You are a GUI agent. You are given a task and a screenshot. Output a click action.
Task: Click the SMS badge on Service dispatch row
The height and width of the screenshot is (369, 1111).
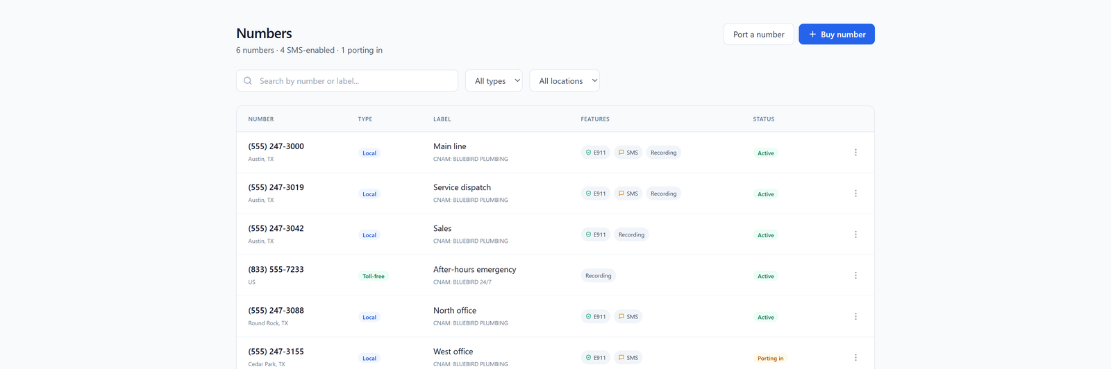628,194
